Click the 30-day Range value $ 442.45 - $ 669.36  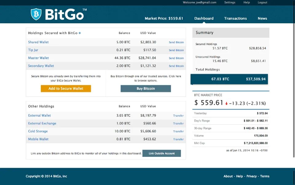[255, 128]
